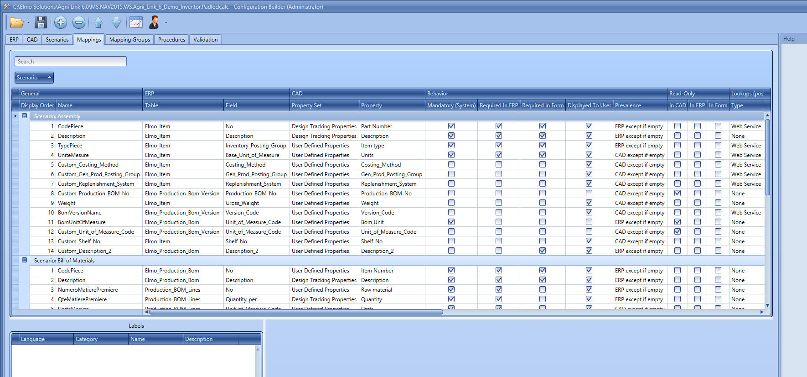Open the Validation tab
The image size is (807, 377).
tap(205, 40)
